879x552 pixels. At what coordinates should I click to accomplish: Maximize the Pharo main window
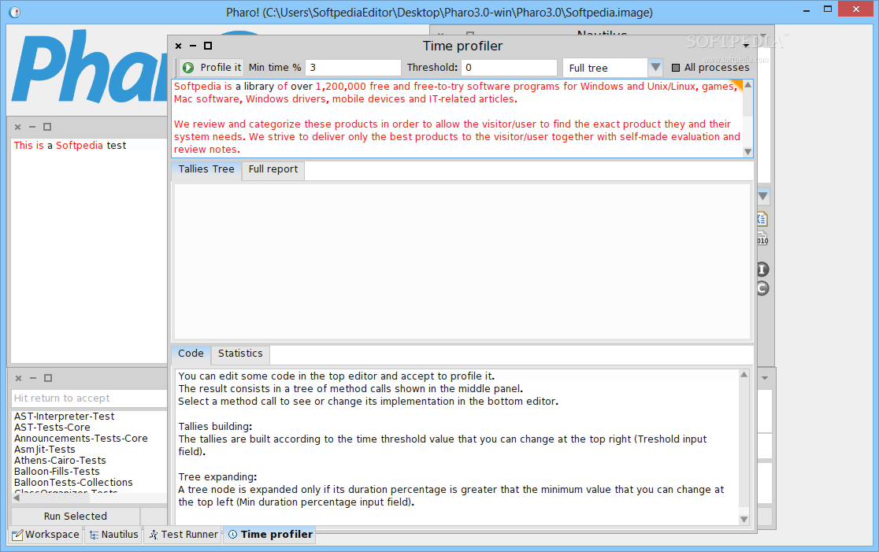coord(828,9)
